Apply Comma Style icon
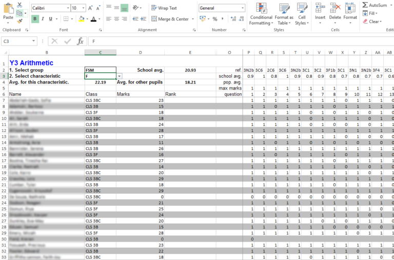394x260 pixels. [222, 19]
